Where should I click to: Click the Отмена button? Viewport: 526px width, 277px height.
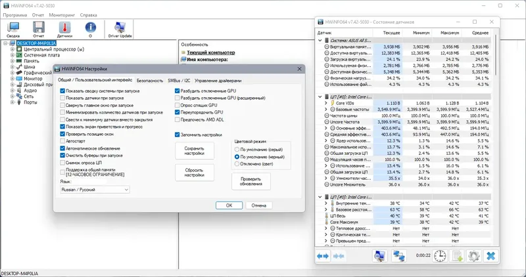pos(258,205)
